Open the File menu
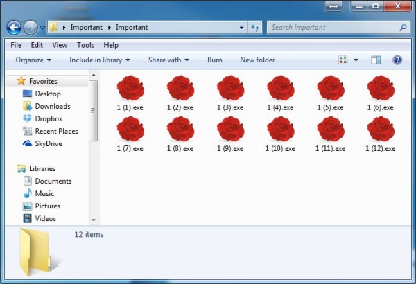 tap(16, 45)
